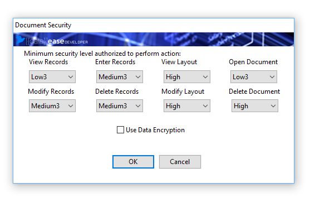
Task: Confirm settings with the OK button
Action: [x=133, y=162]
